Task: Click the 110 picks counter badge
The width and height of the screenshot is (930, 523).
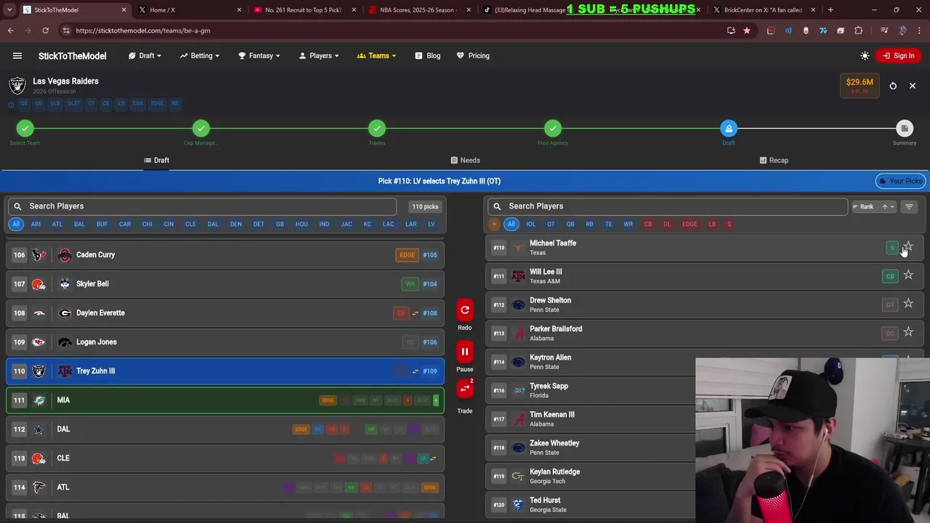Action: tap(425, 206)
